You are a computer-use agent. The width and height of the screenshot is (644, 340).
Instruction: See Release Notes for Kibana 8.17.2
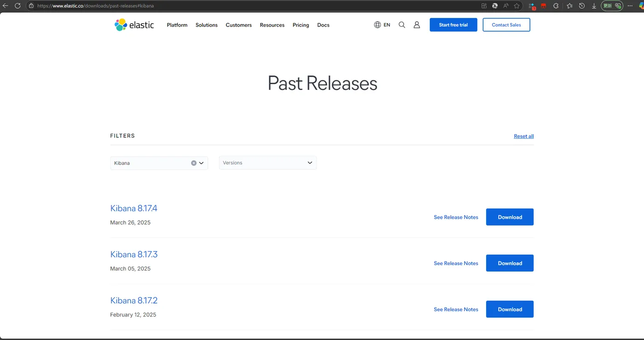click(456, 310)
